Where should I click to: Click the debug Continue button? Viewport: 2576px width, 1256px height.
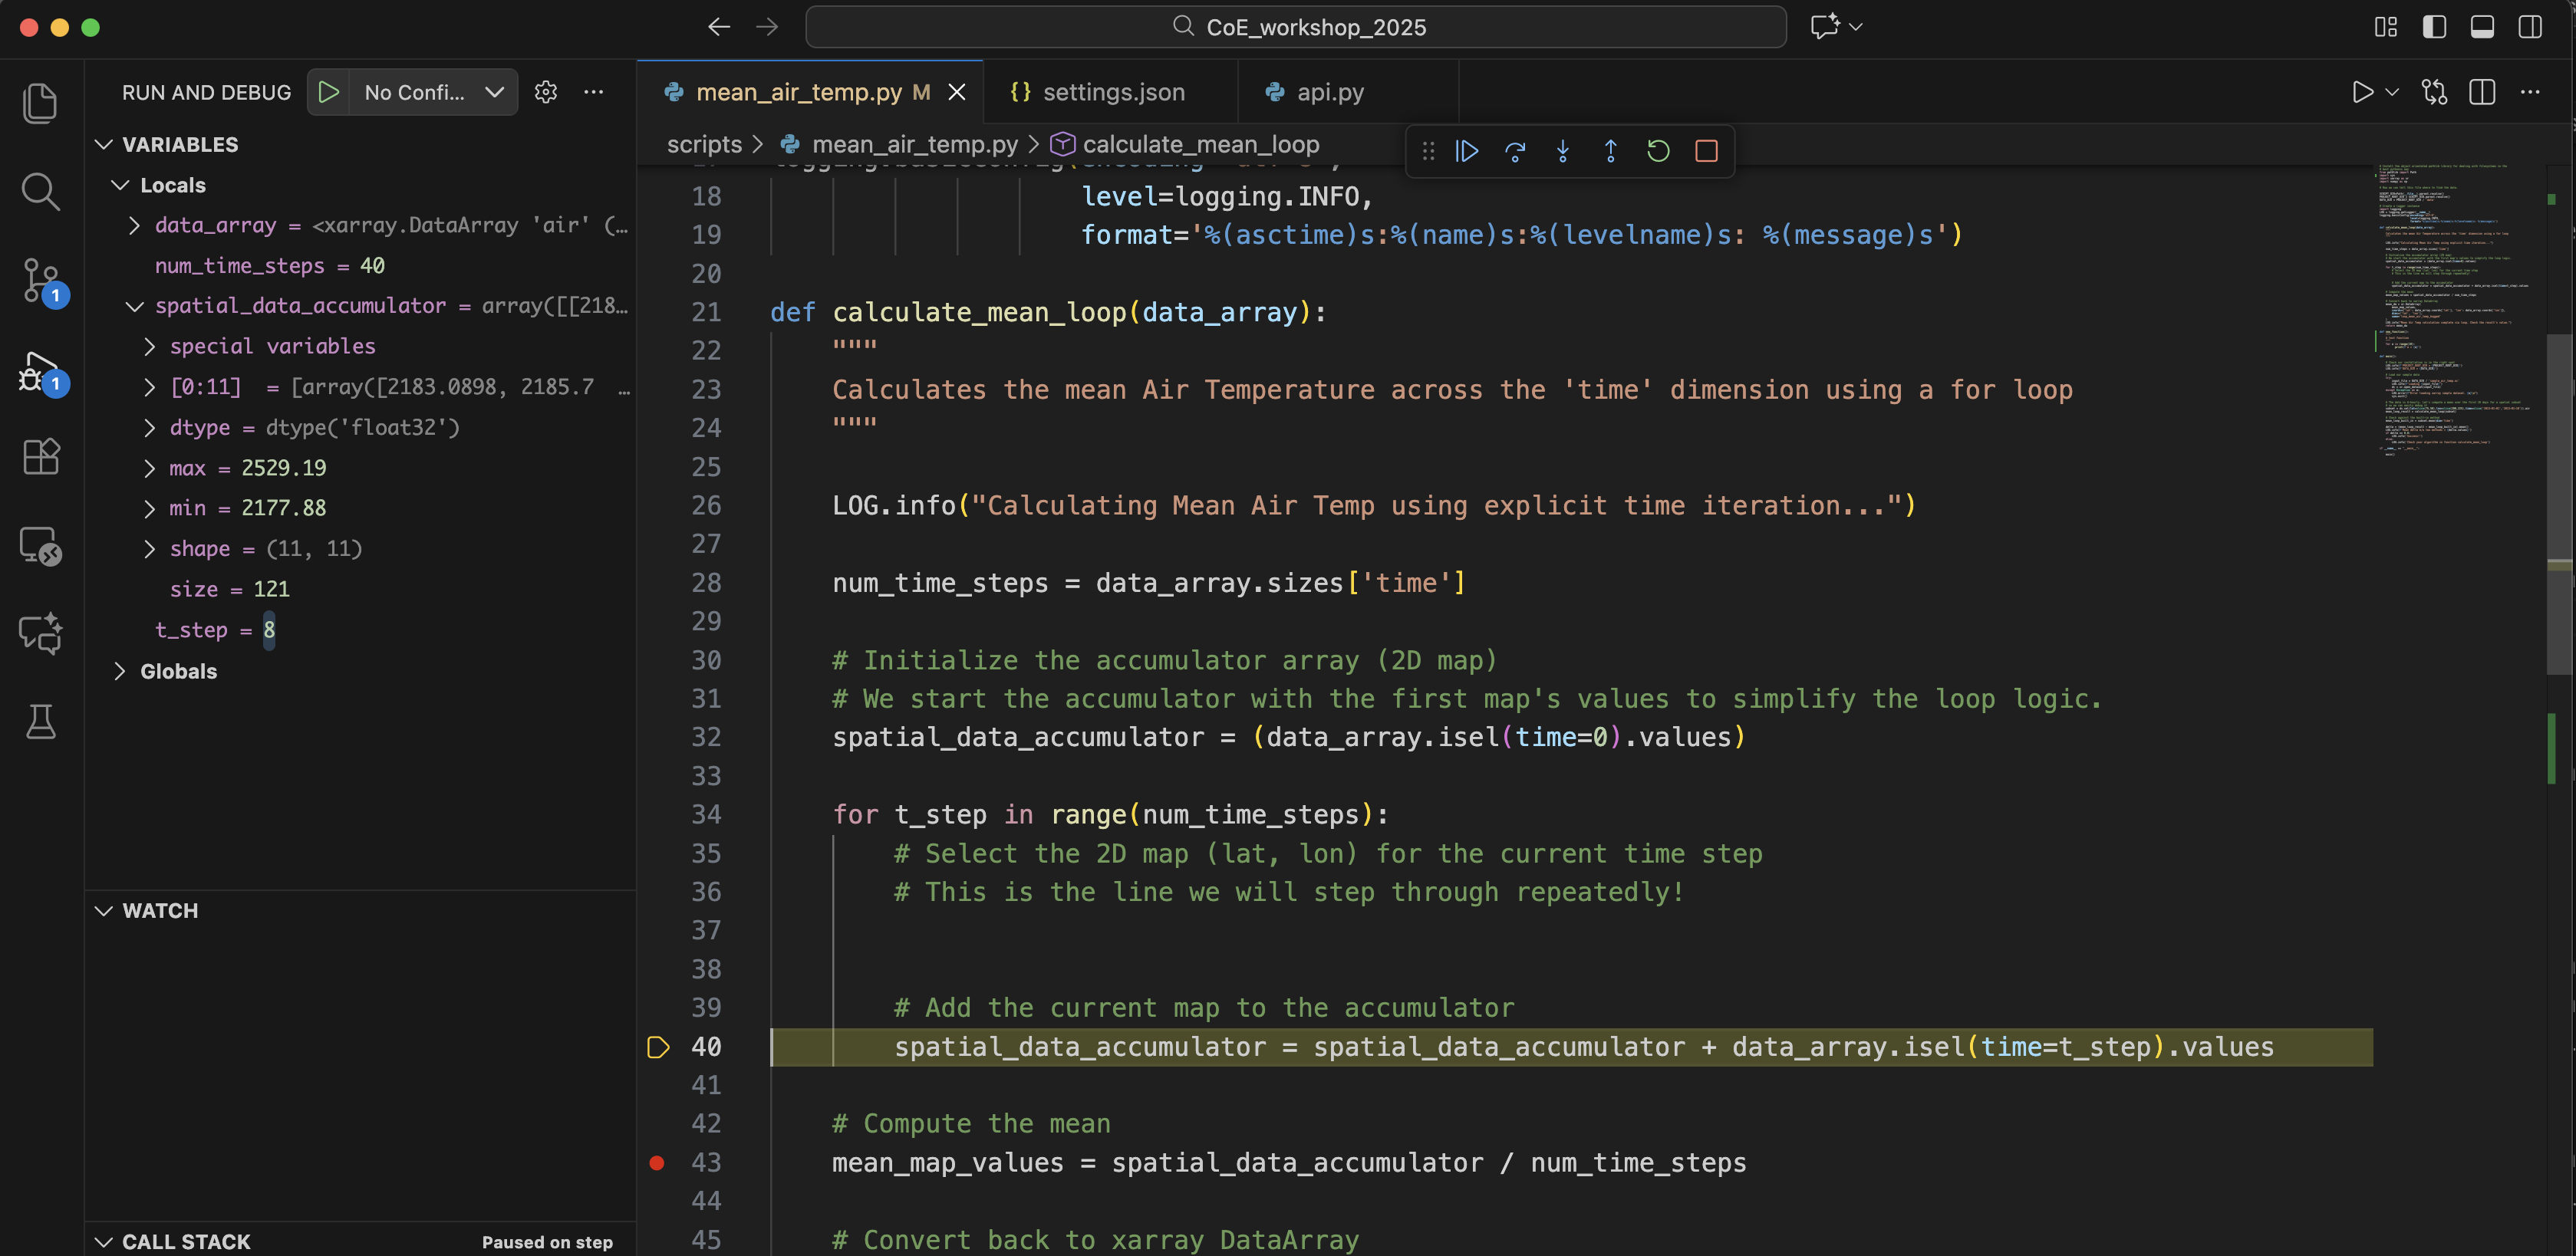pyautogui.click(x=1467, y=151)
